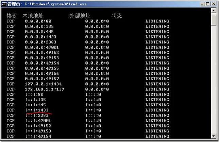Click LISTENING state in [::]:49154 row

tap(157, 136)
